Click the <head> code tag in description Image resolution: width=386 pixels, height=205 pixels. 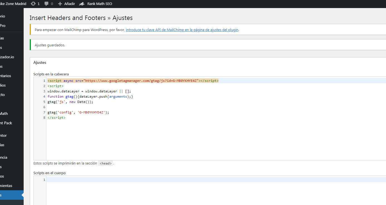click(x=106, y=163)
